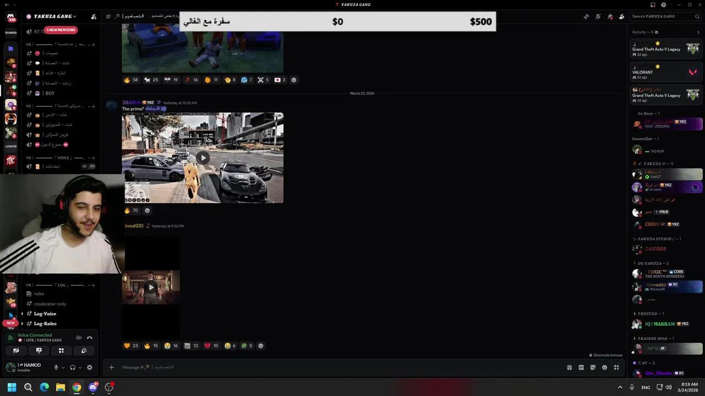Deafen your headphones
Screen dimensions: 705x396
click(x=73, y=367)
